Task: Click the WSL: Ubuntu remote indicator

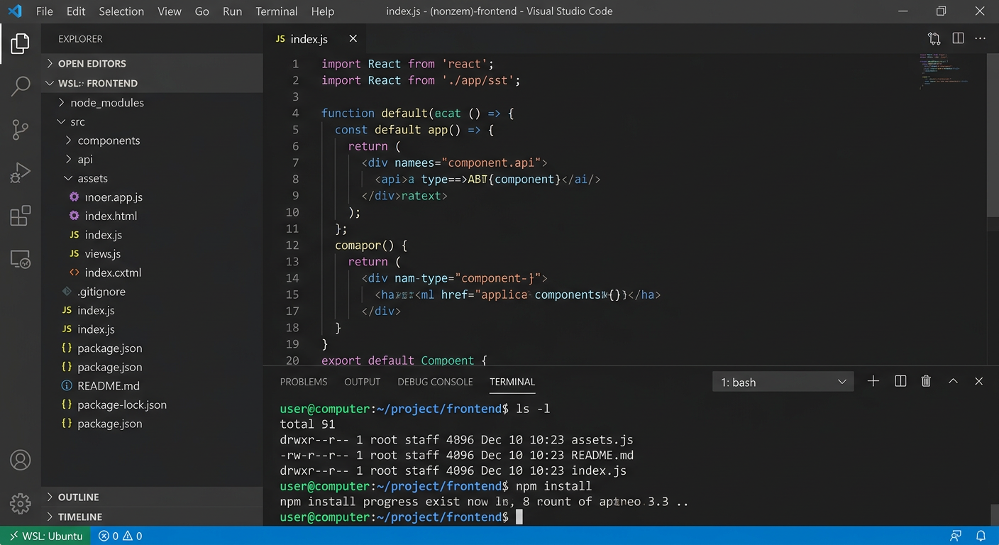Action: 45,536
